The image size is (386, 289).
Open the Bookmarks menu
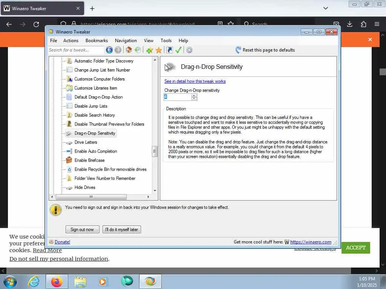click(x=96, y=41)
